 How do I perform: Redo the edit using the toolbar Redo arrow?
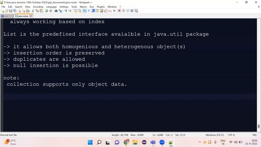point(51,11)
